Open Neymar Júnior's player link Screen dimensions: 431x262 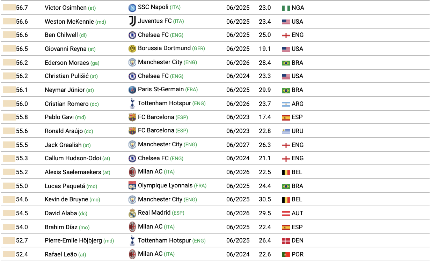click(x=65, y=90)
